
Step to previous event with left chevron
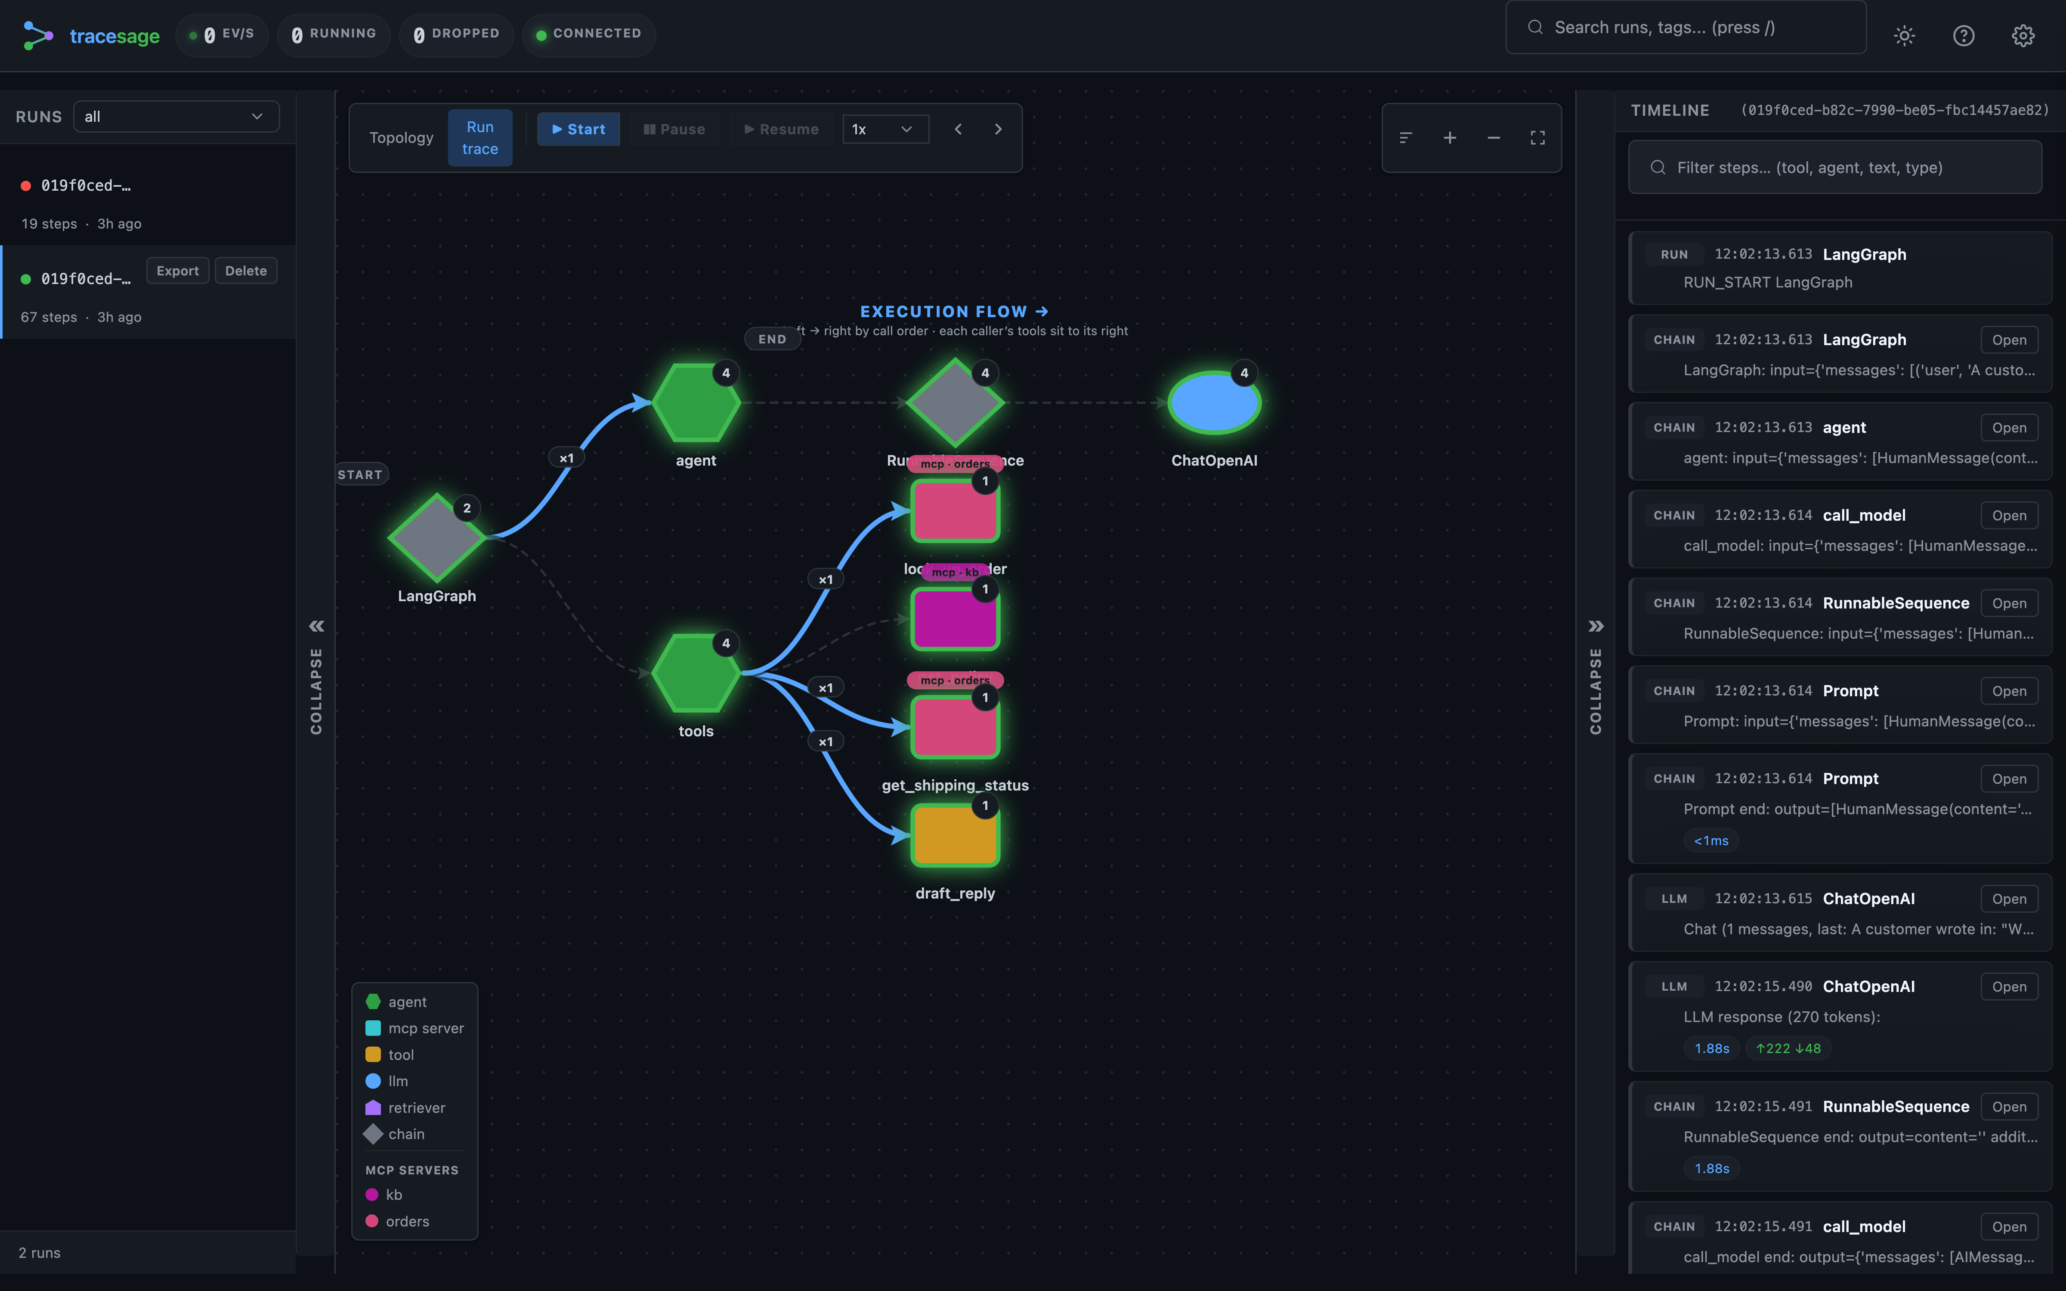coord(958,129)
